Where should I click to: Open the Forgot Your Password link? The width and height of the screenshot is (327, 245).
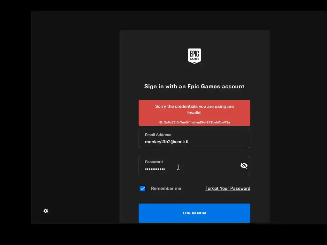pos(228,188)
